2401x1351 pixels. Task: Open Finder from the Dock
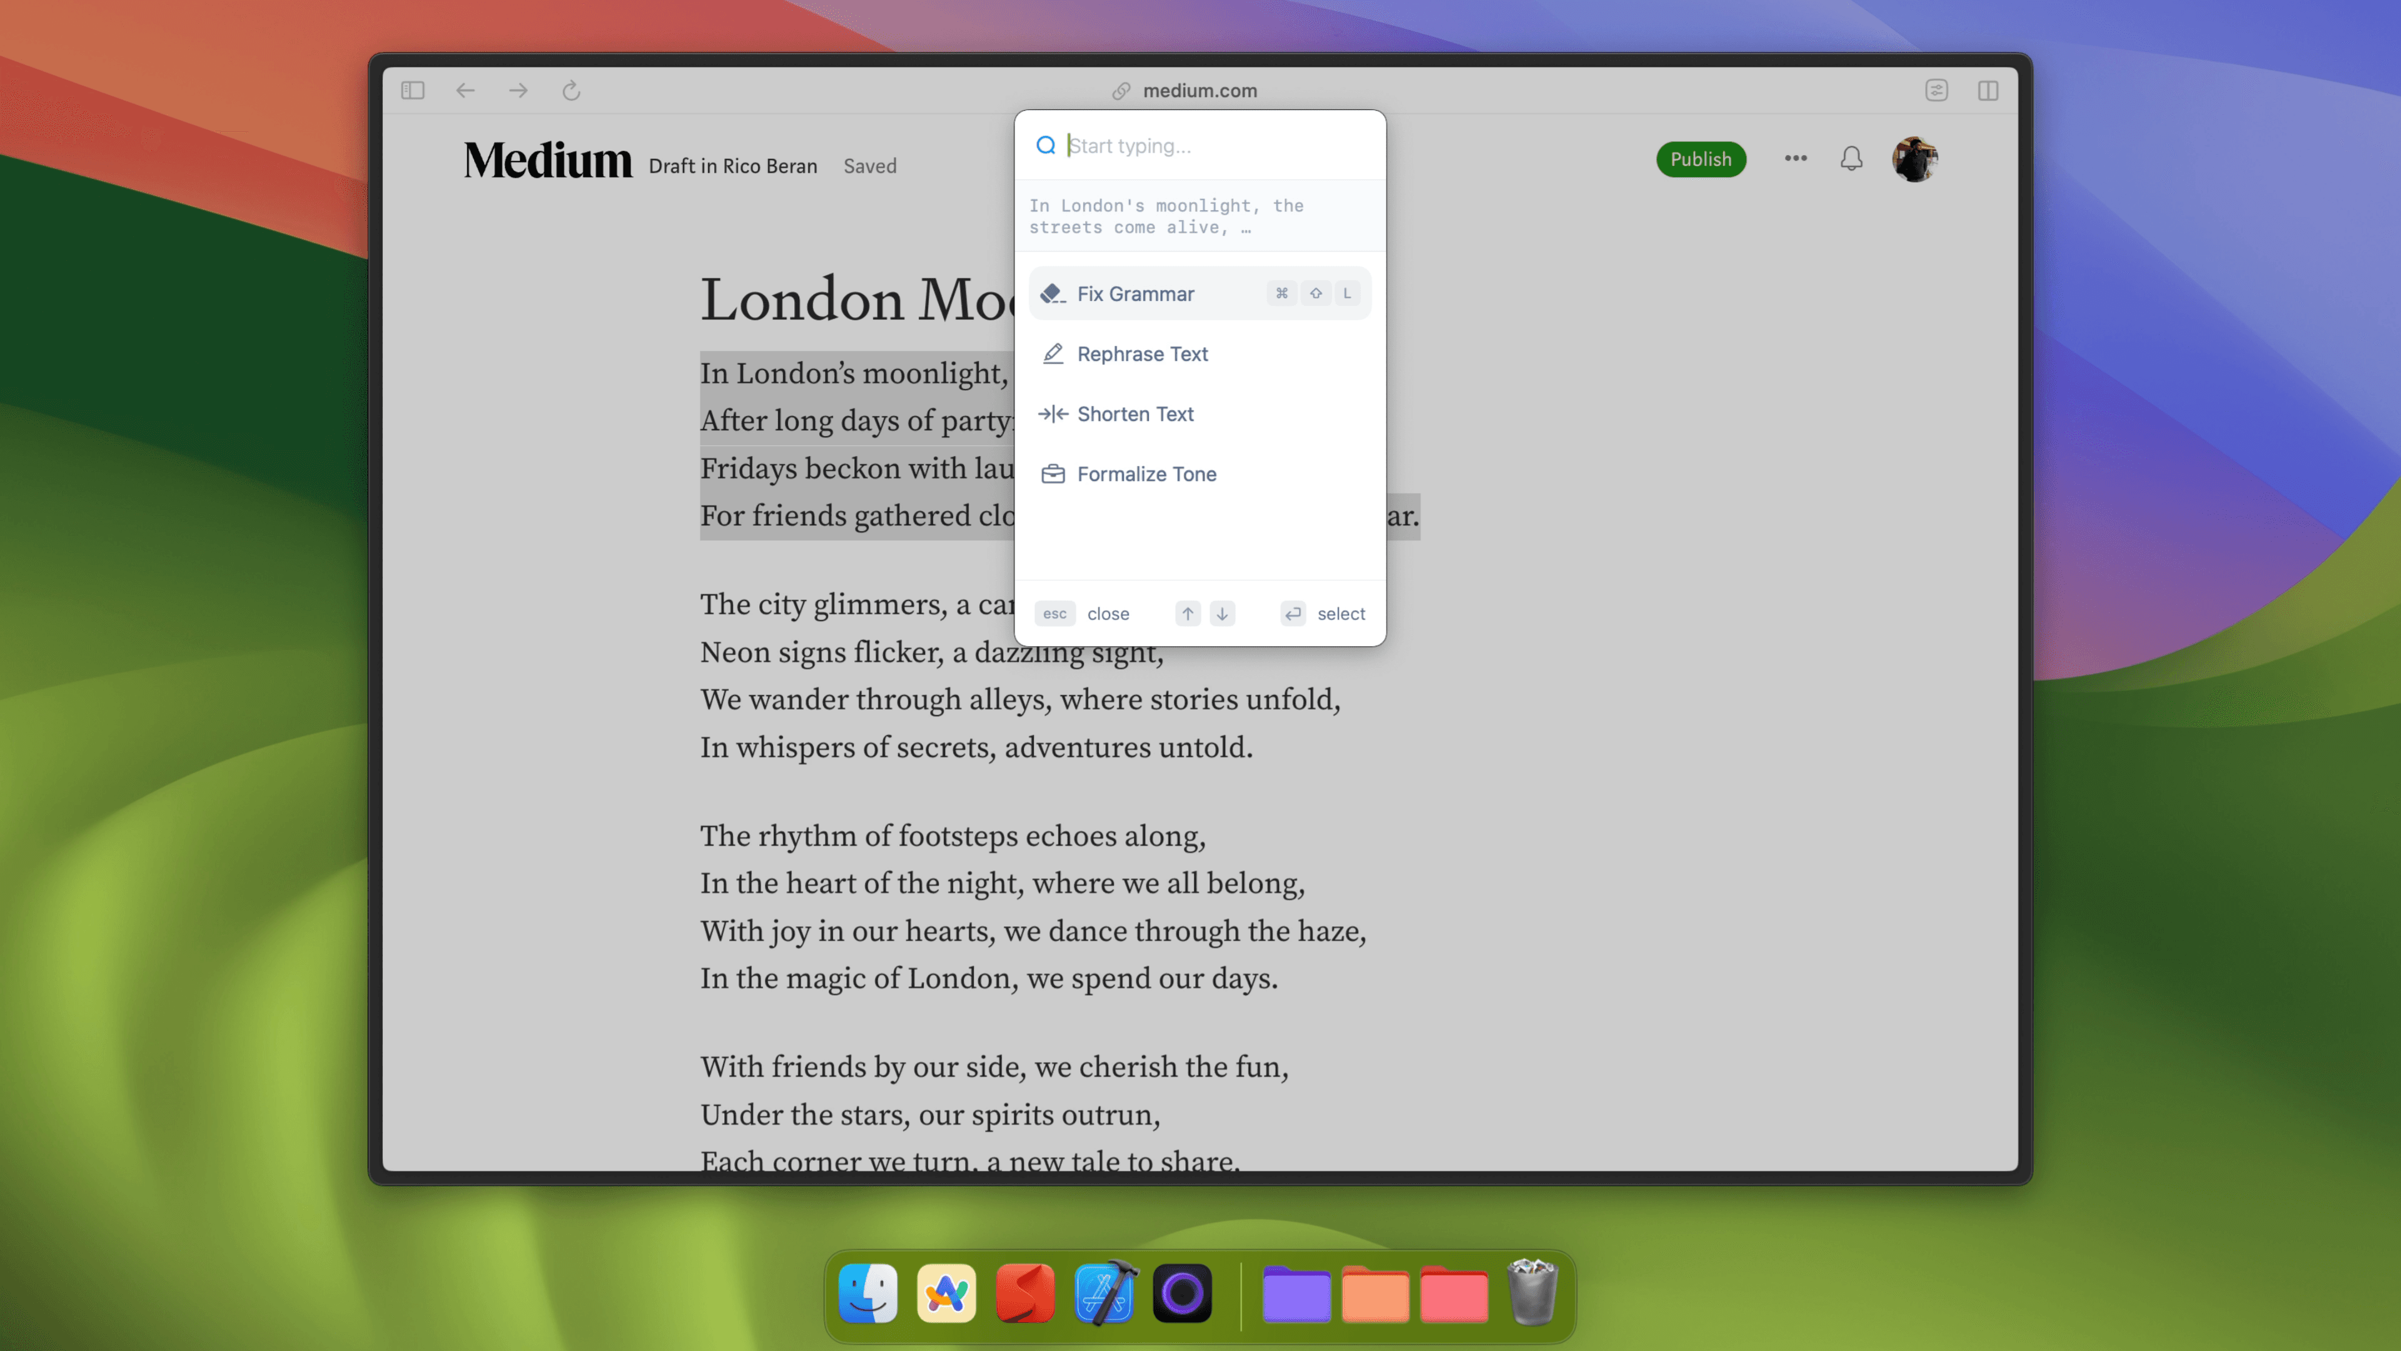pyautogui.click(x=867, y=1293)
